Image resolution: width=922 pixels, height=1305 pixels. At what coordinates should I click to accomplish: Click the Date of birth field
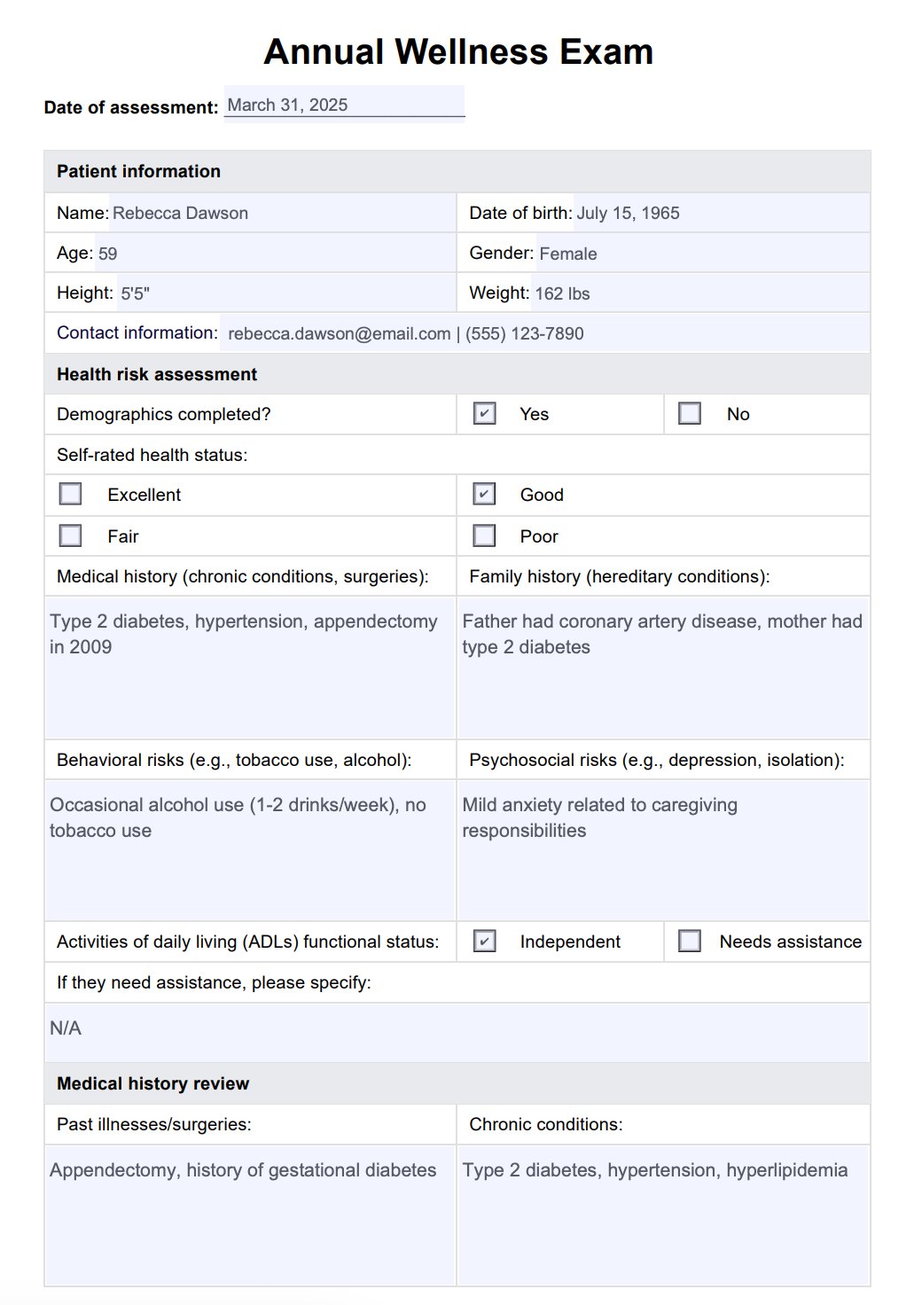[x=720, y=214]
